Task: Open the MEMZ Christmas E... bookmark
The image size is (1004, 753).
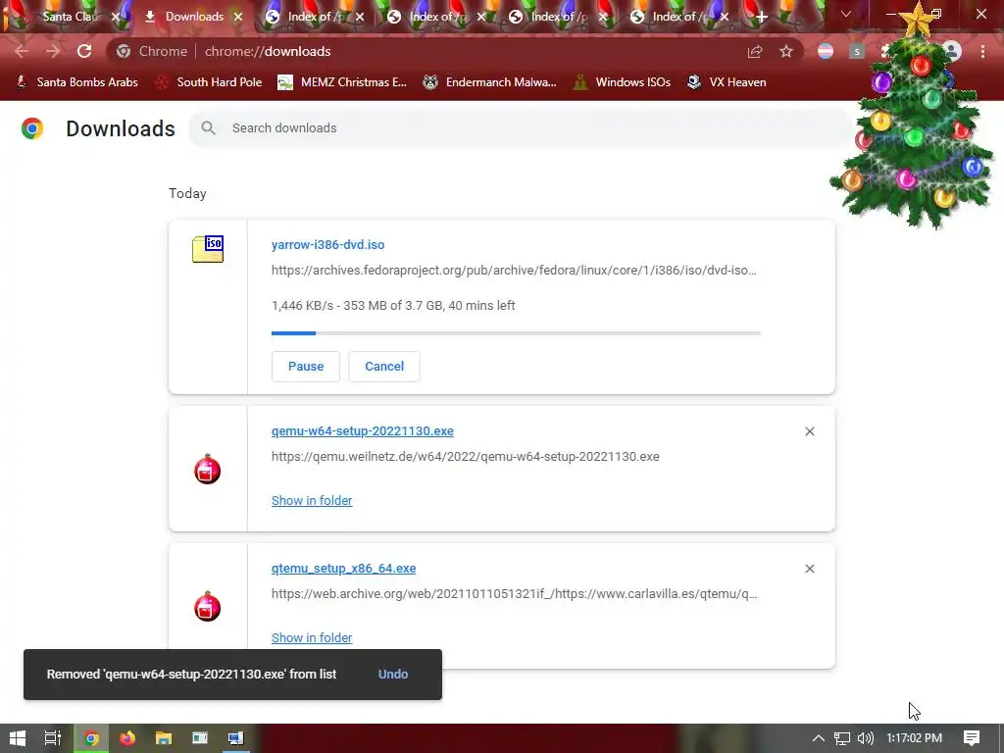Action: click(x=342, y=82)
